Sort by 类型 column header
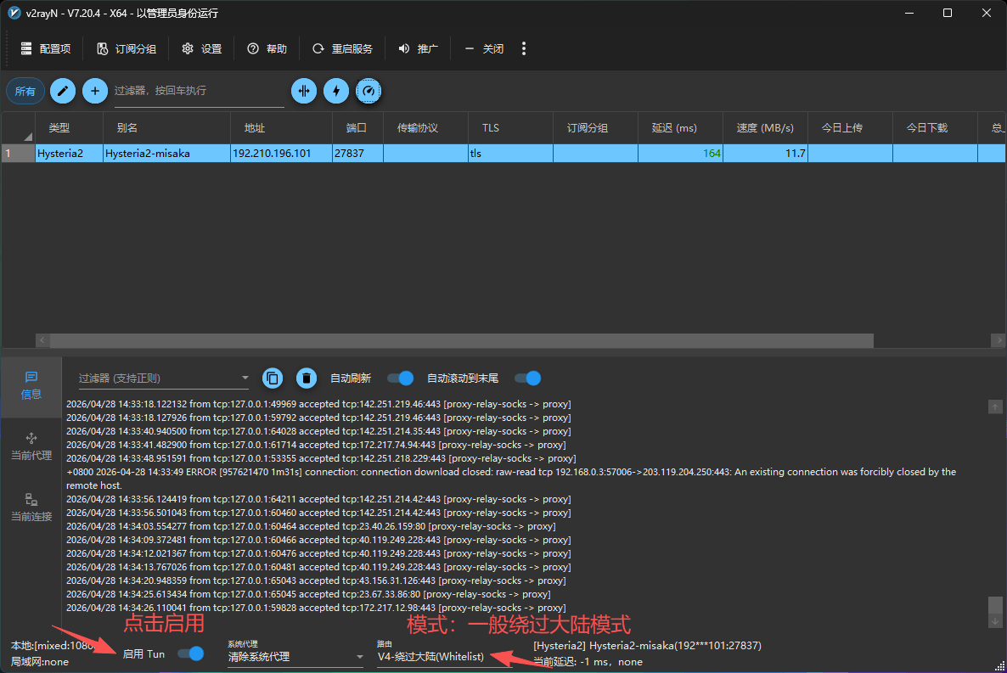This screenshot has width=1007, height=673. 69,128
